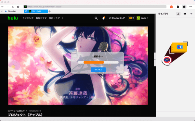Open the 海外ドラマ menu
This screenshot has height=121, width=195.
click(x=41, y=18)
